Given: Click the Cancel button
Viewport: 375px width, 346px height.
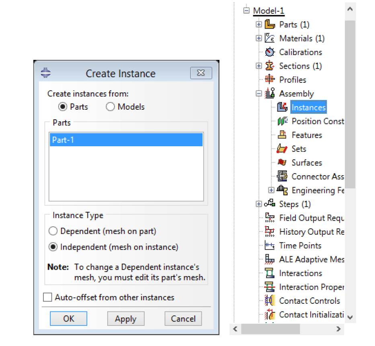Looking at the screenshot, I should (183, 319).
